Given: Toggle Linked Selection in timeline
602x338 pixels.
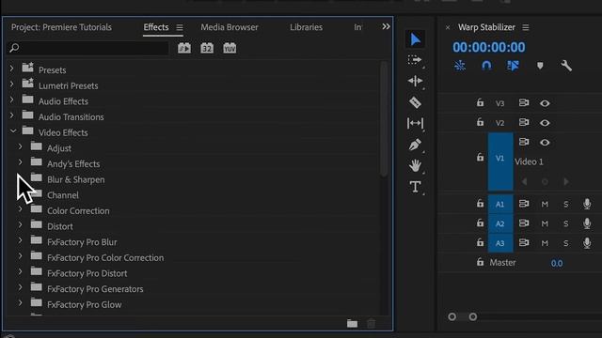Looking at the screenshot, I should pyautogui.click(x=513, y=66).
